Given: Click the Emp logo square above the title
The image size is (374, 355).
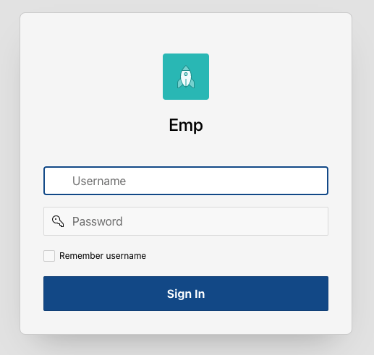Looking at the screenshot, I should (186, 77).
